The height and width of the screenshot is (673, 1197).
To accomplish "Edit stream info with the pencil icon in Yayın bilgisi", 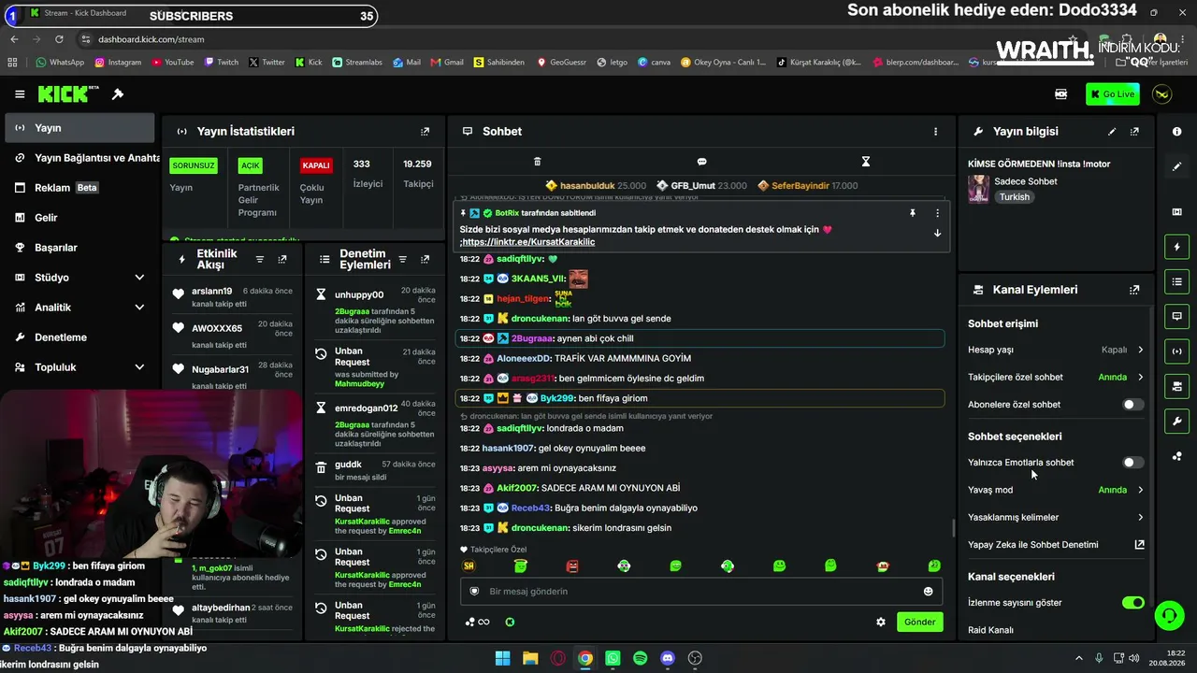I will 1112,132.
